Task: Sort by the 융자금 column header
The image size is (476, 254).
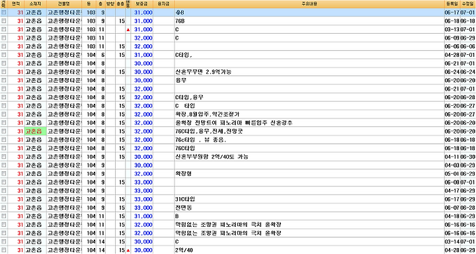Action: point(164,4)
